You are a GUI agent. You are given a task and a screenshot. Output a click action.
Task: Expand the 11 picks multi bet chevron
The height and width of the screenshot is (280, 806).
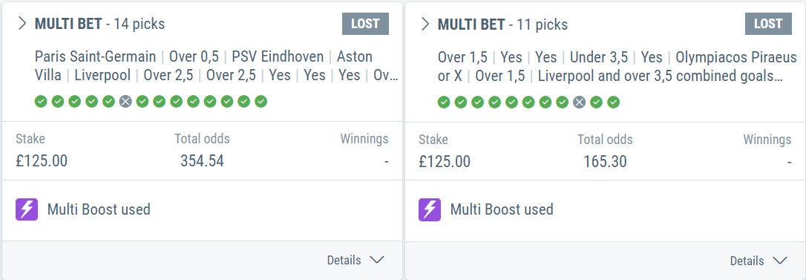pyautogui.click(x=425, y=24)
